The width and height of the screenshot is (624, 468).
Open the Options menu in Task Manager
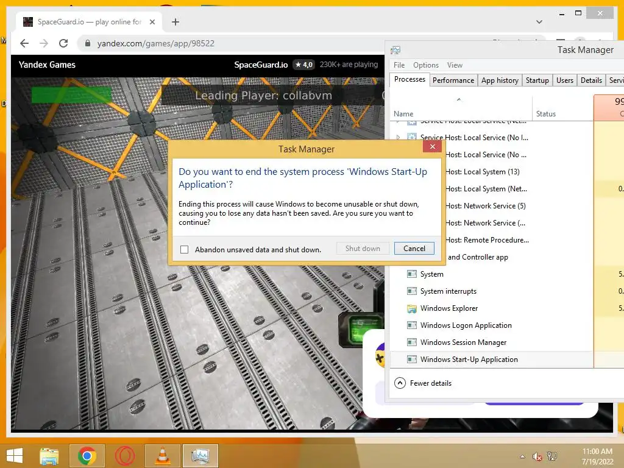[425, 65]
